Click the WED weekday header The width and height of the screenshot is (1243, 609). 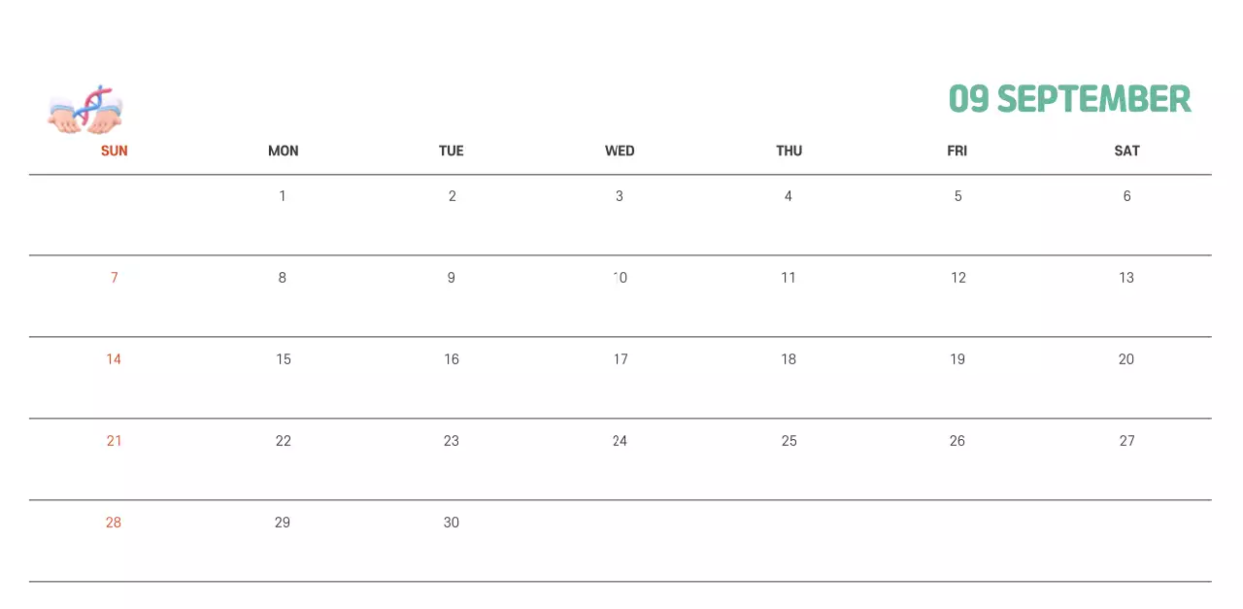coord(620,151)
